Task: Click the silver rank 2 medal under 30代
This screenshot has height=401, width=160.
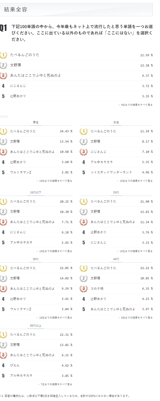Action: (3, 278)
